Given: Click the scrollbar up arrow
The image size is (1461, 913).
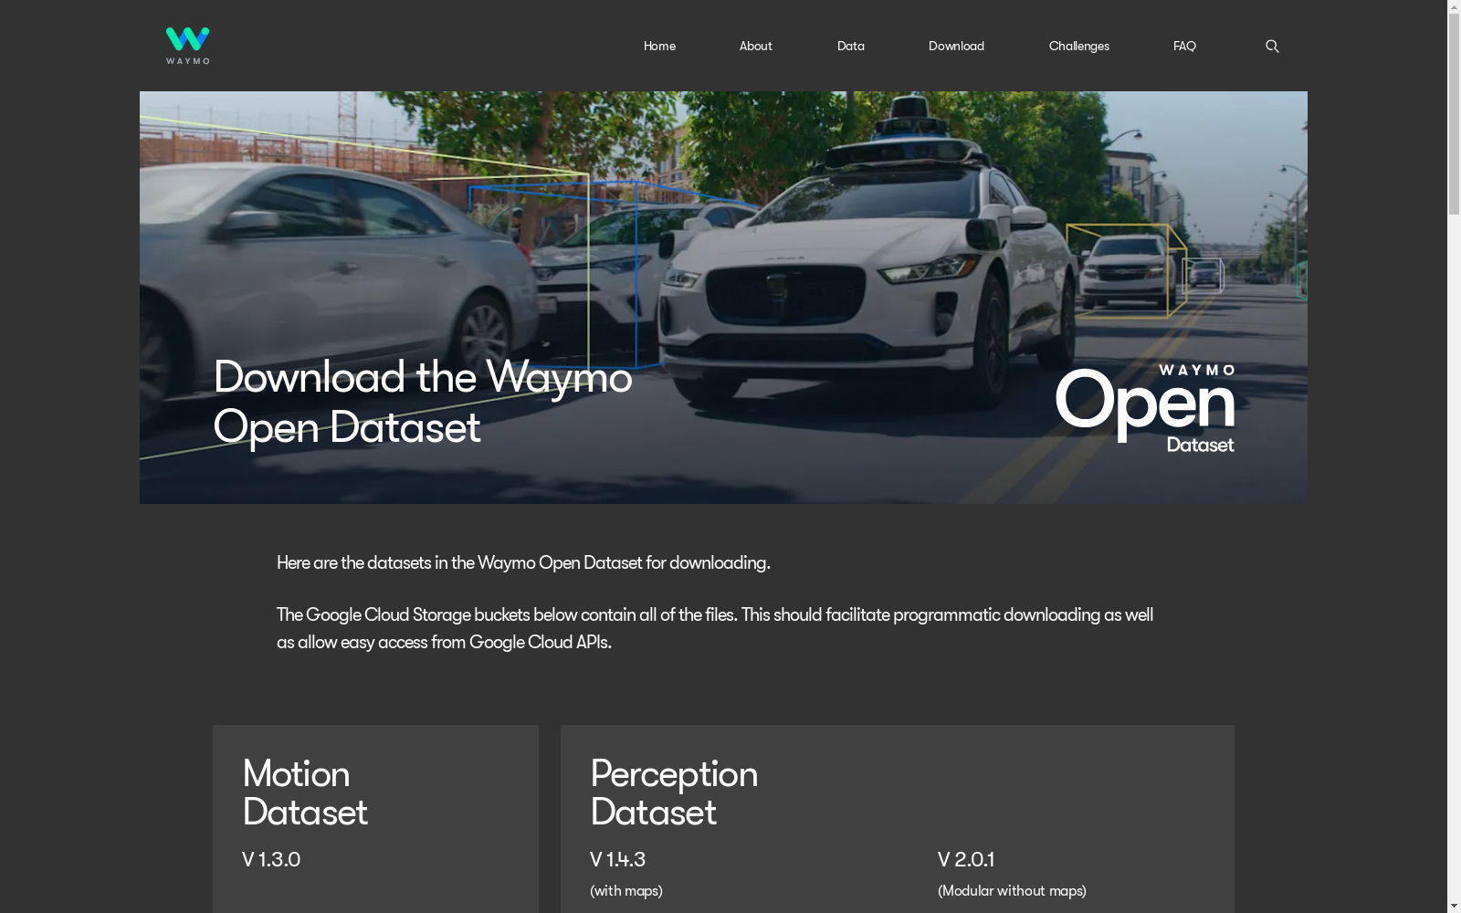Looking at the screenshot, I should tap(1454, 7).
